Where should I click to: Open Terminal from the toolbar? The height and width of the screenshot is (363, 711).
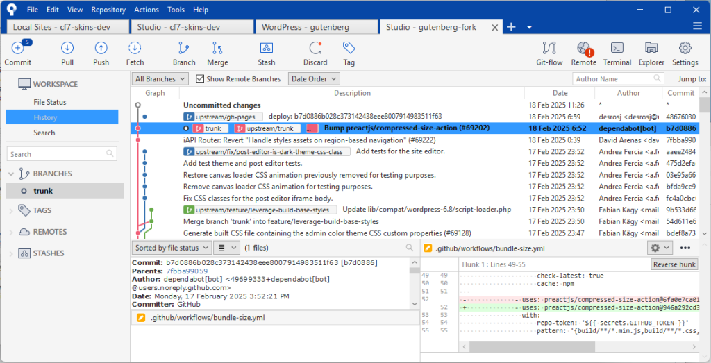[x=617, y=53]
